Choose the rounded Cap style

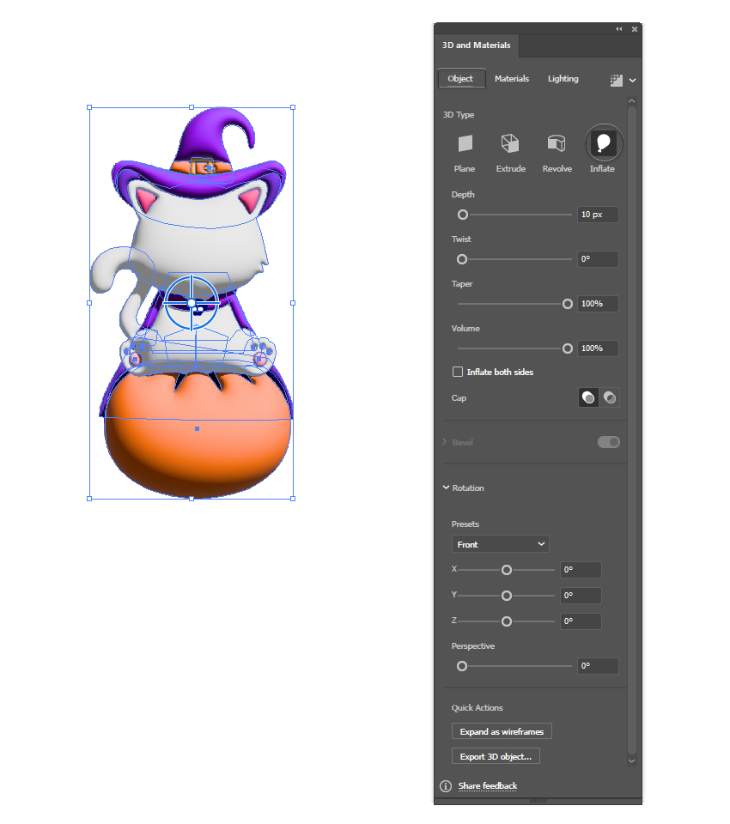(610, 397)
